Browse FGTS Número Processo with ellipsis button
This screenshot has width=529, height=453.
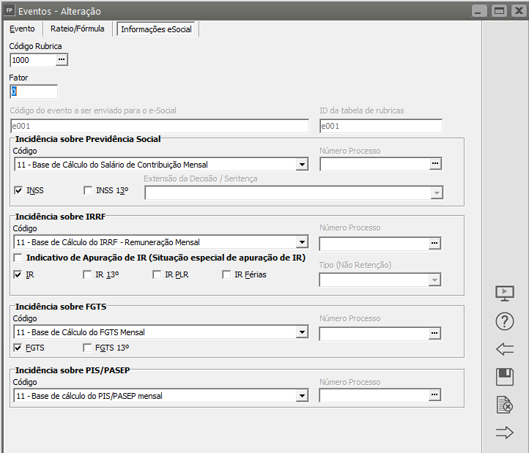point(435,333)
